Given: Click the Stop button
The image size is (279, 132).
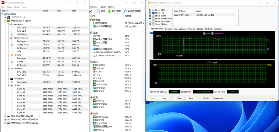Looking at the screenshot, I should click(x=164, y=98).
